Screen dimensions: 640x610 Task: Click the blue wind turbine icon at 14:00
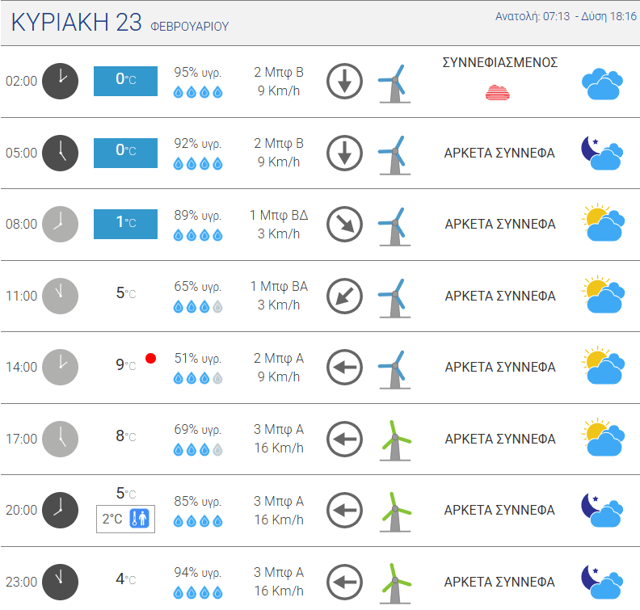[x=394, y=369]
